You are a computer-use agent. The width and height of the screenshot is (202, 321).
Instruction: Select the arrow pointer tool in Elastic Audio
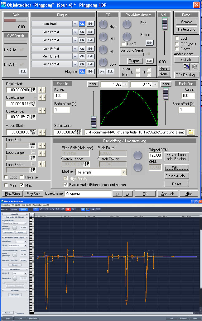point(36,209)
